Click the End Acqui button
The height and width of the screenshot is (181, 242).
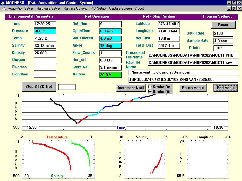pyautogui.click(x=226, y=88)
